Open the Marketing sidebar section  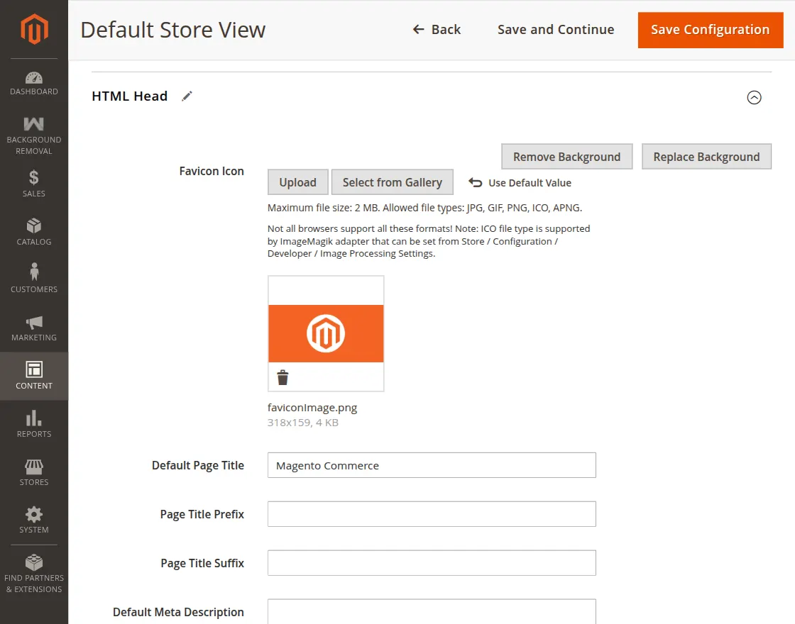click(x=33, y=326)
